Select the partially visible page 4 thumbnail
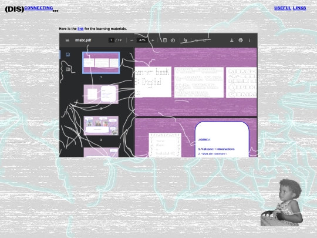 click(x=101, y=152)
